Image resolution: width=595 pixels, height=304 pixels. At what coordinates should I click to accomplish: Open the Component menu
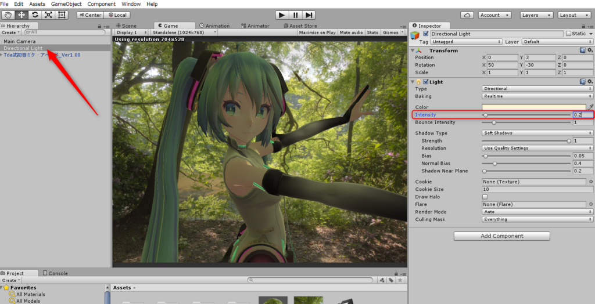click(101, 4)
